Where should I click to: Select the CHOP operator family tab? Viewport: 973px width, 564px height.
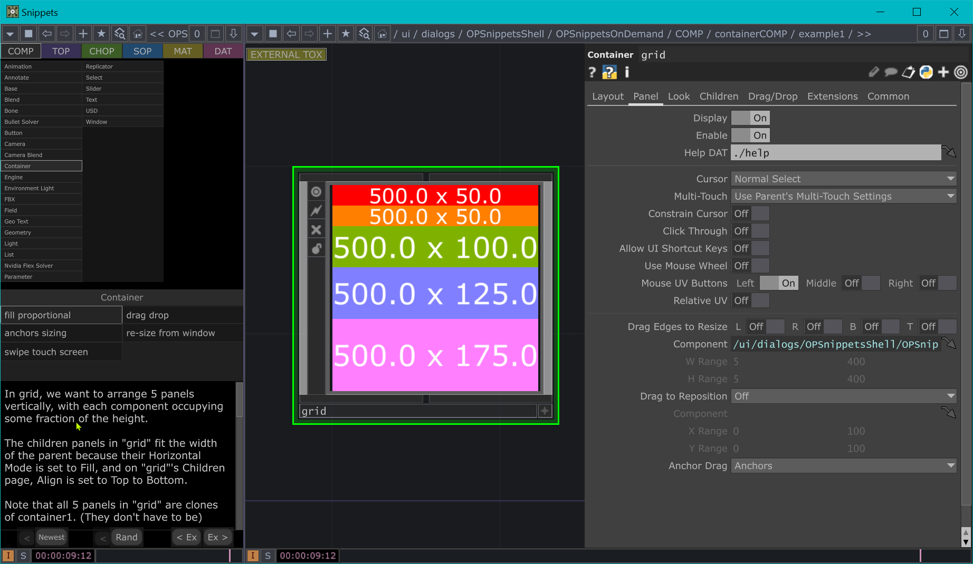click(101, 51)
